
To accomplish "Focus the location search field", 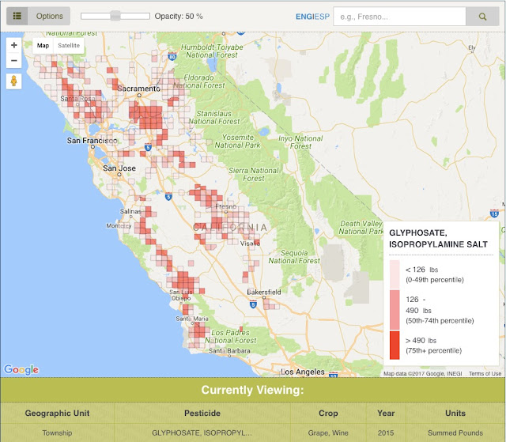I will click(x=399, y=17).
